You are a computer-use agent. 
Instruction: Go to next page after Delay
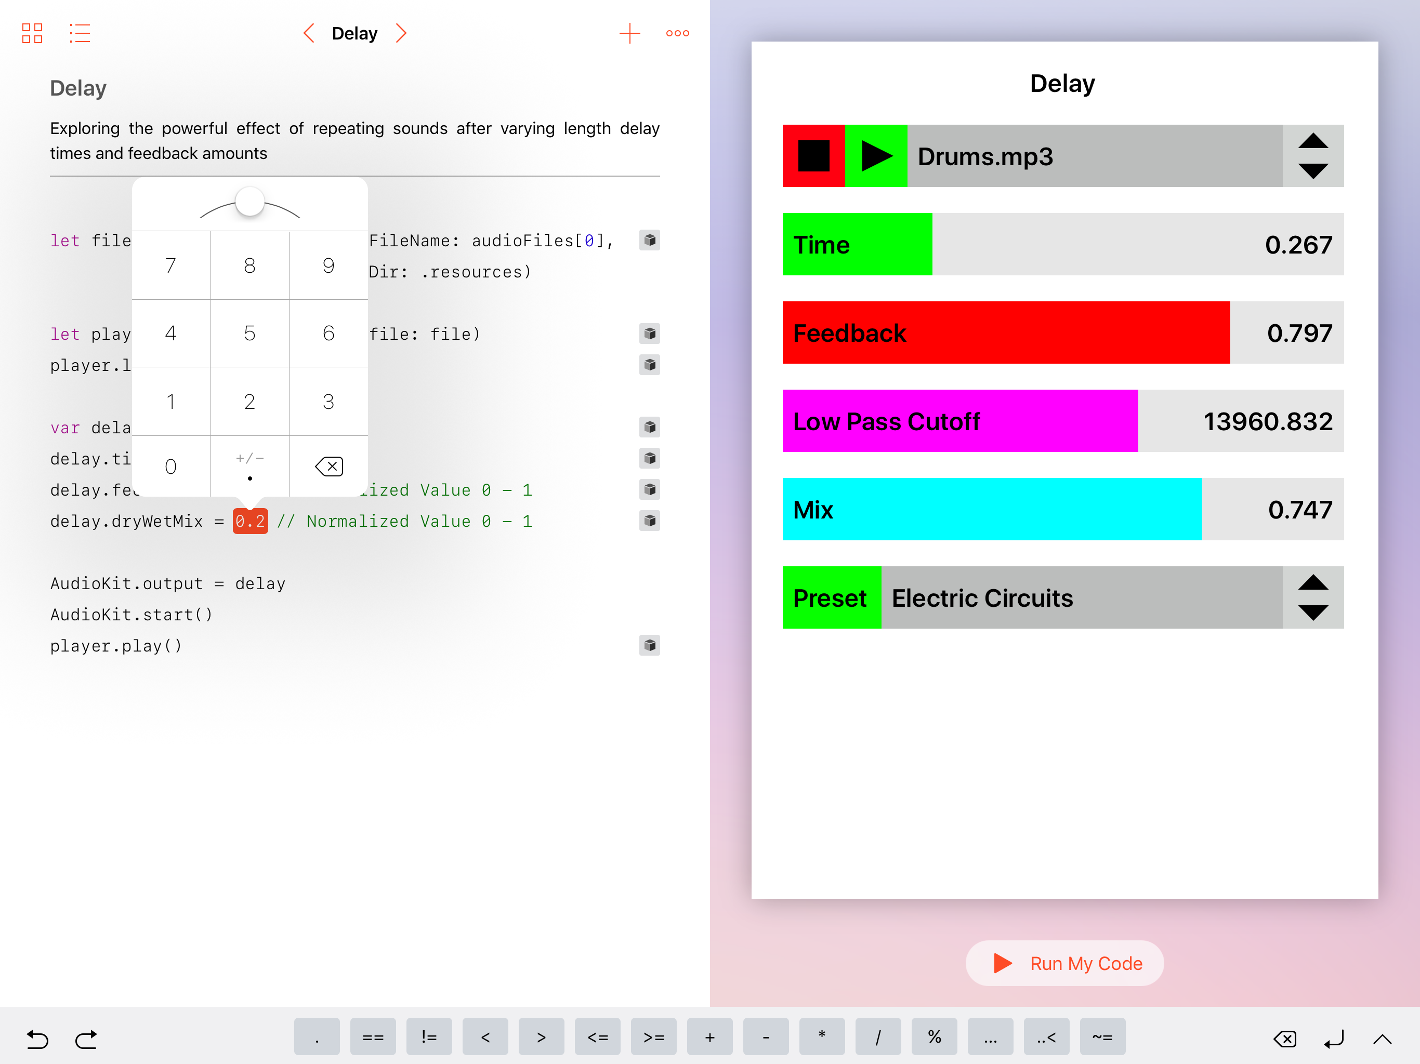[401, 33]
